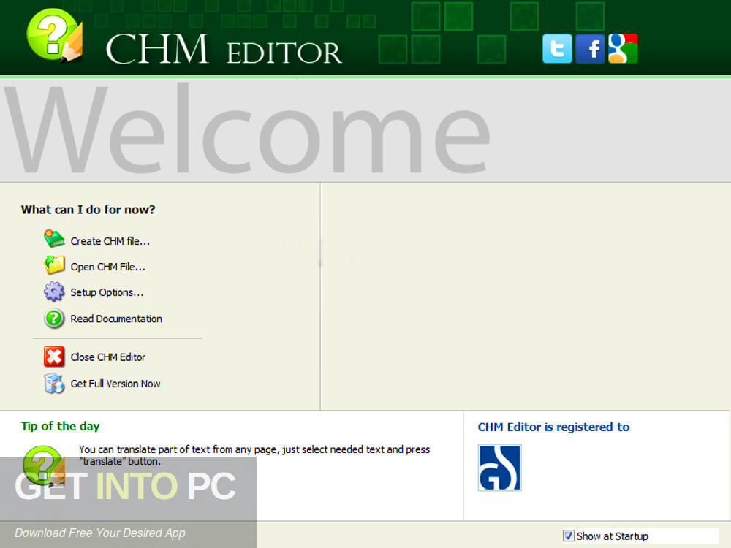The image size is (731, 548).
Task: Open the Read Documentation link
Action: pyautogui.click(x=116, y=319)
